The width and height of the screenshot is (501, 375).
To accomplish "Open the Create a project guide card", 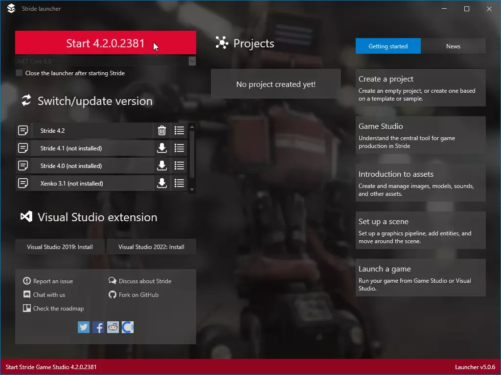I will [420, 88].
